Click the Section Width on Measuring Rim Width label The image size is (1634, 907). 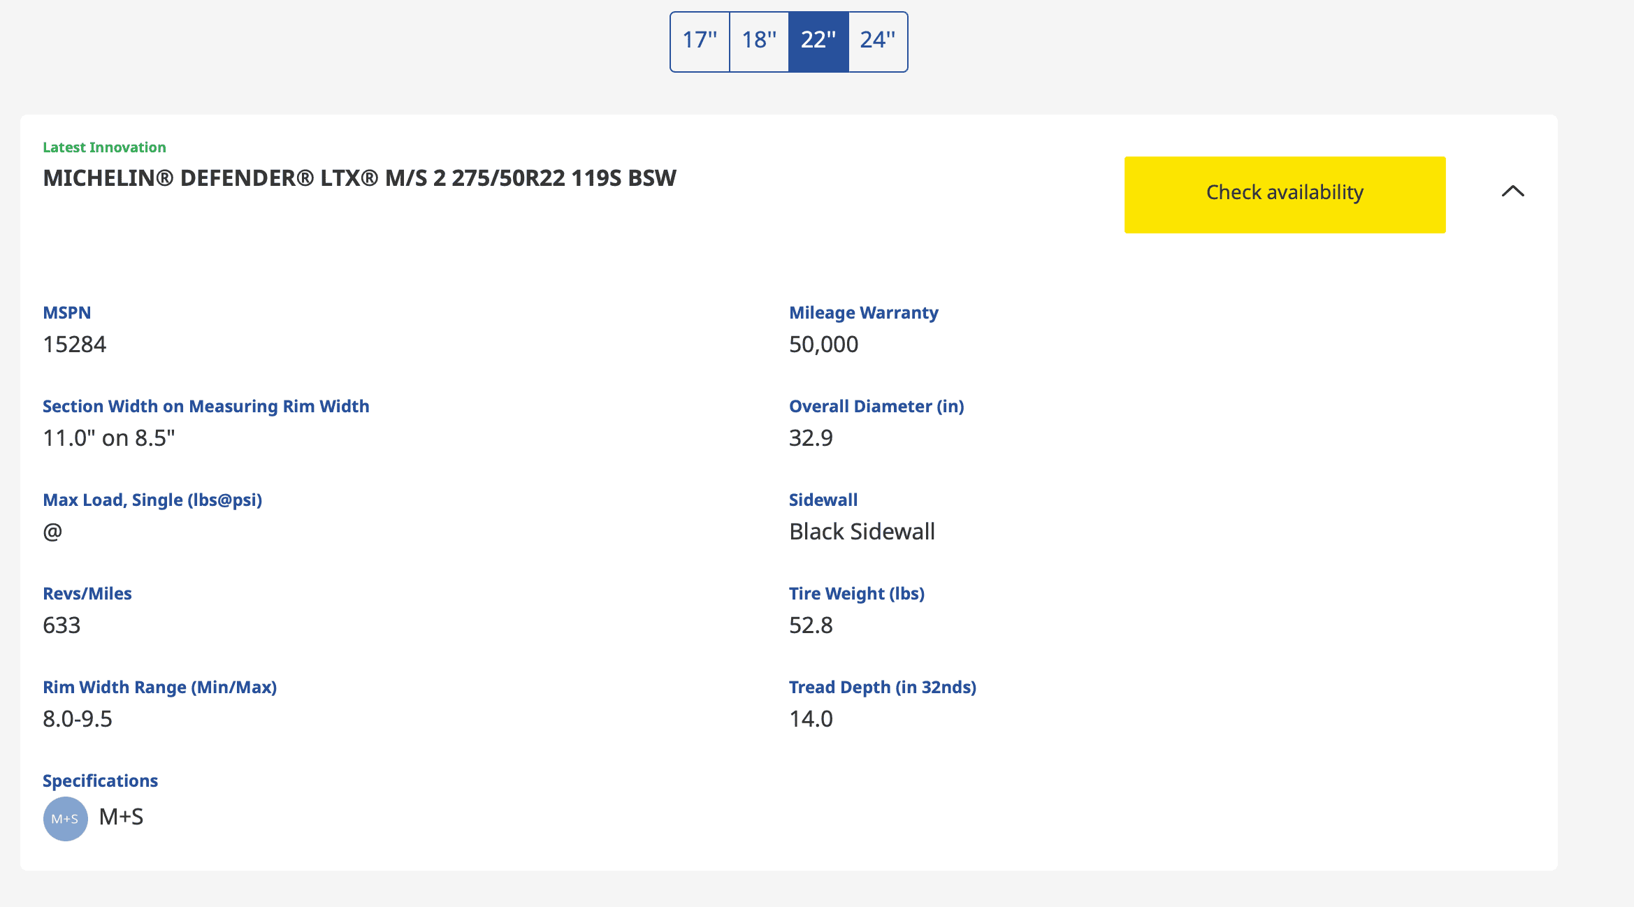pyautogui.click(x=205, y=407)
